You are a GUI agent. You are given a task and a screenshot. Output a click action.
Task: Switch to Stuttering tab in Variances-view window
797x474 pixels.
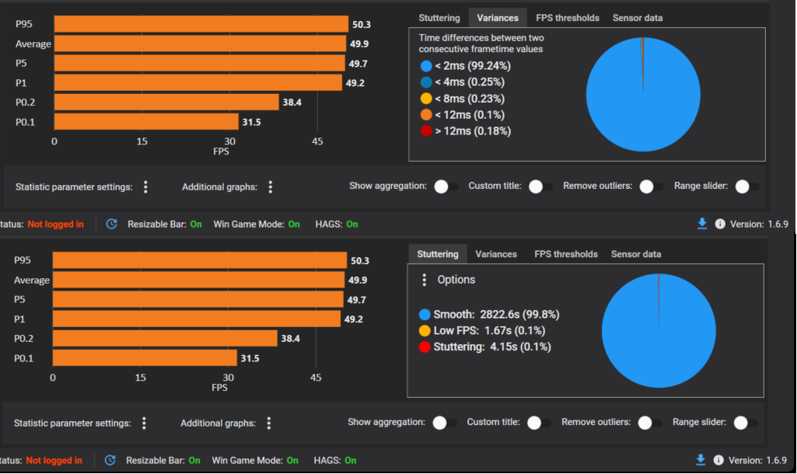point(439,18)
